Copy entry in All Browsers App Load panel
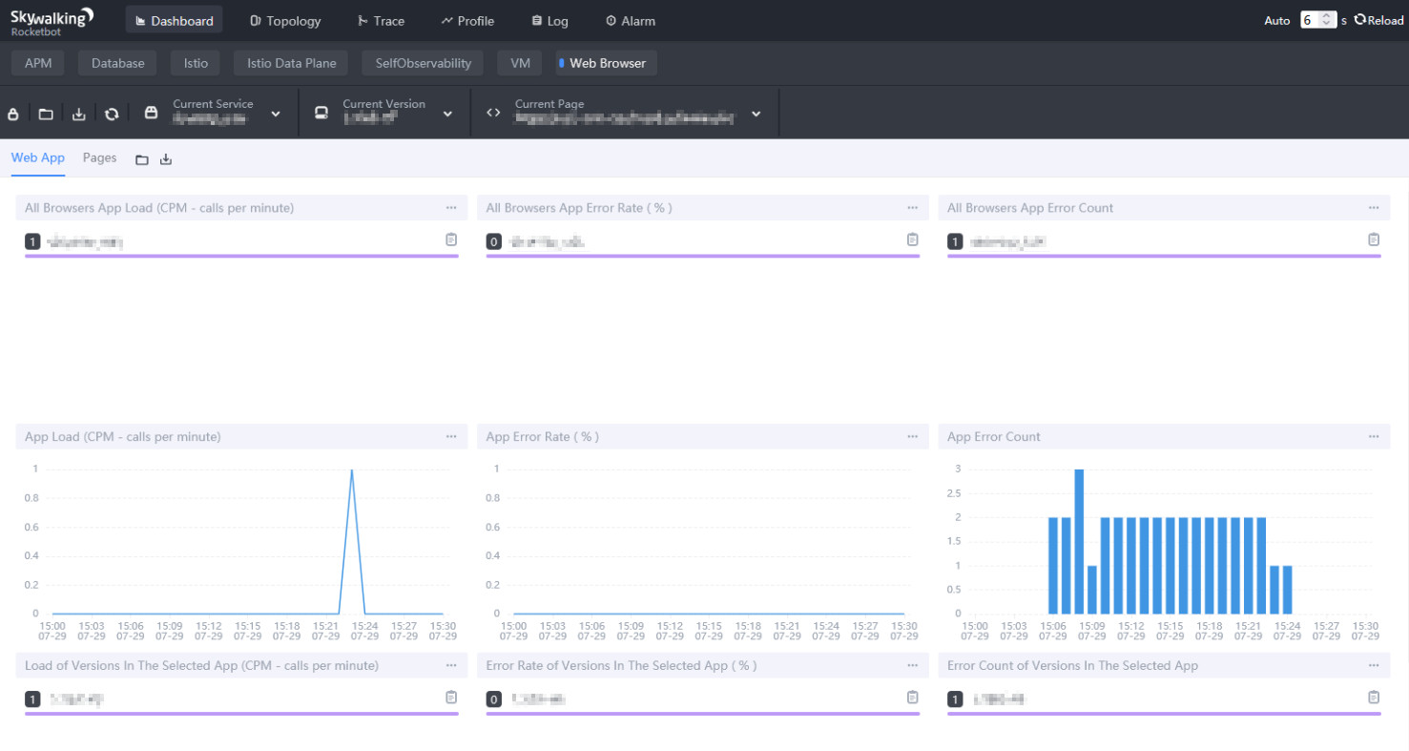The height and width of the screenshot is (751, 1409). [451, 240]
